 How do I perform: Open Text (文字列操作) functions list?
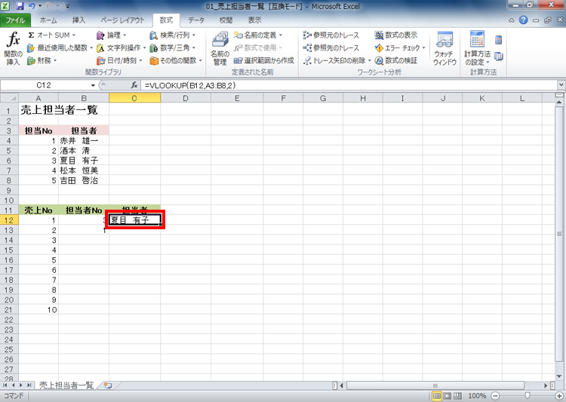tap(121, 48)
